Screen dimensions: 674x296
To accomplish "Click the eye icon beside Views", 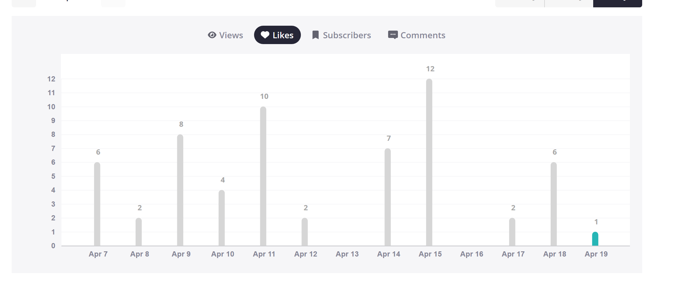I will tap(212, 35).
